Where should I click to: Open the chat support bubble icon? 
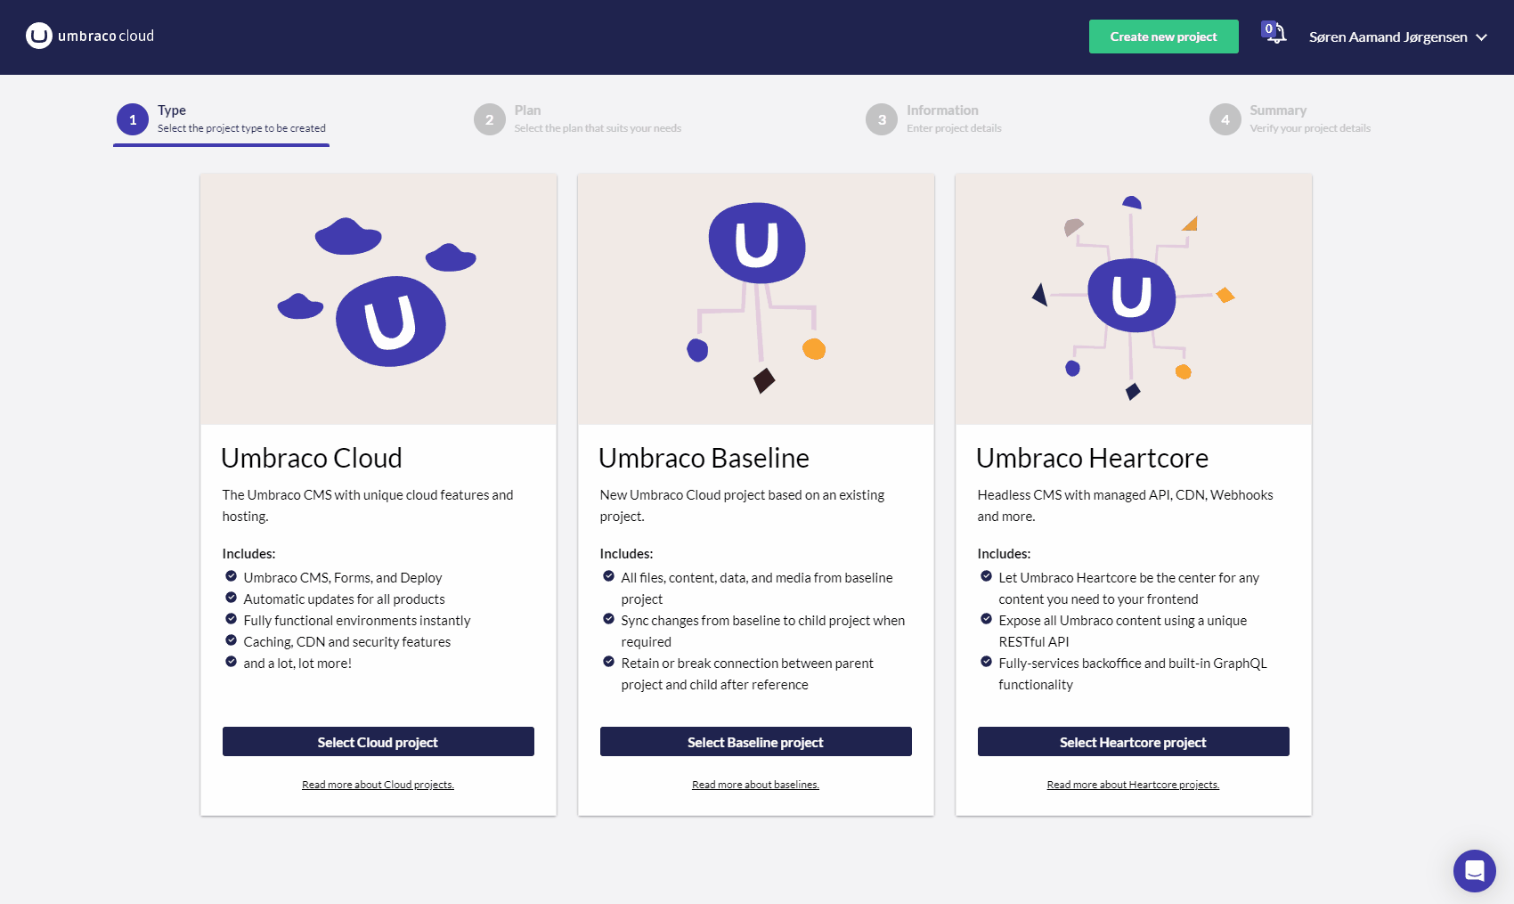pos(1474,870)
